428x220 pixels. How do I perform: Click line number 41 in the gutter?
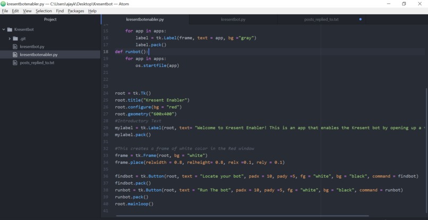[x=106, y=211]
